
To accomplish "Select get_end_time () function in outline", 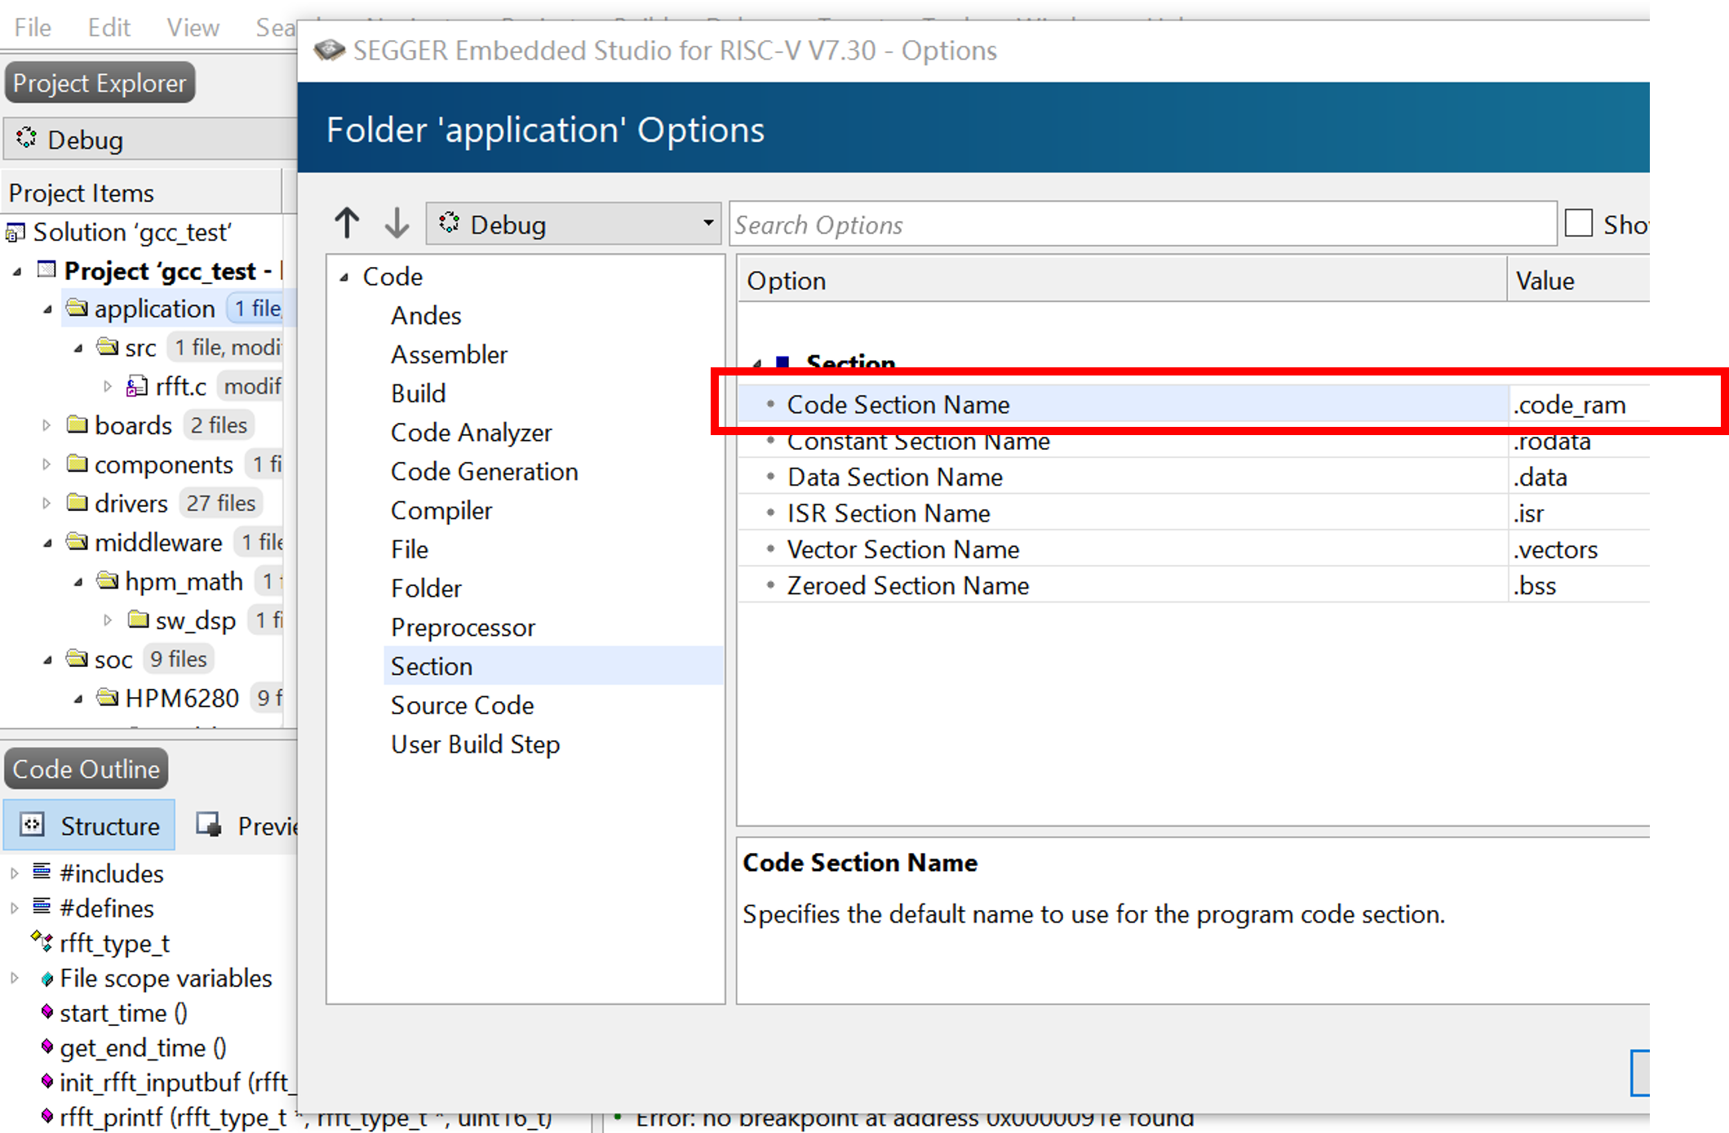I will pyautogui.click(x=143, y=1048).
